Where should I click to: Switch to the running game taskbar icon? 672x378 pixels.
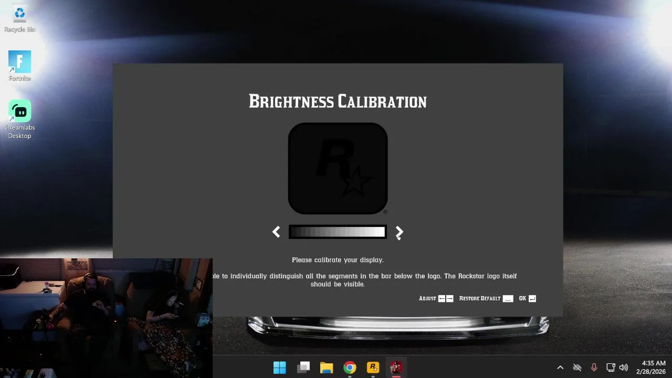point(396,367)
